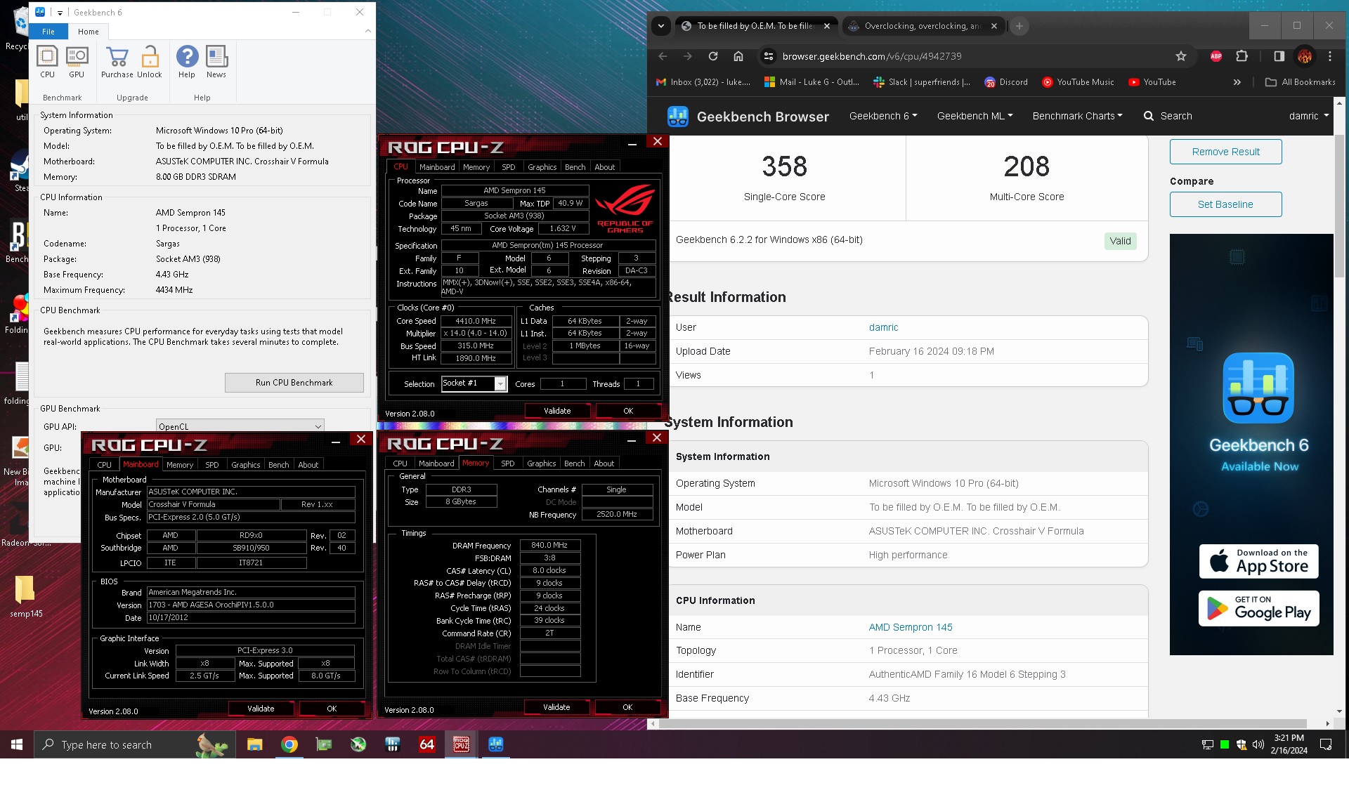Click Get it on Google Play badge
1349x809 pixels.
coord(1258,608)
